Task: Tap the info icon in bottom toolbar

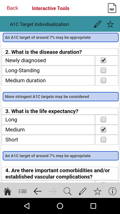Action: coord(113,191)
